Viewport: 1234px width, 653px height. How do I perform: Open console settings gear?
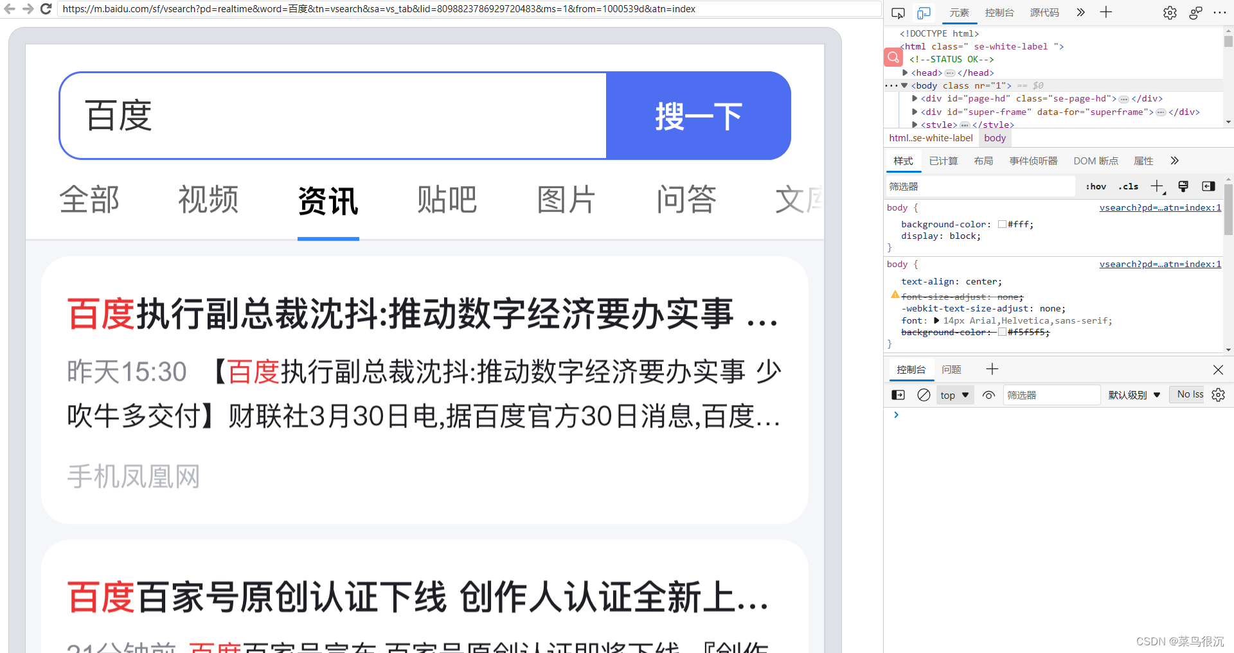pos(1218,395)
